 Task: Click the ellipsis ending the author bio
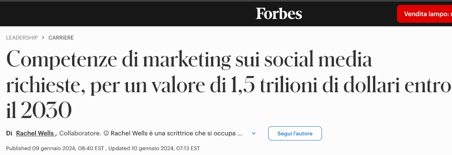click(x=240, y=134)
